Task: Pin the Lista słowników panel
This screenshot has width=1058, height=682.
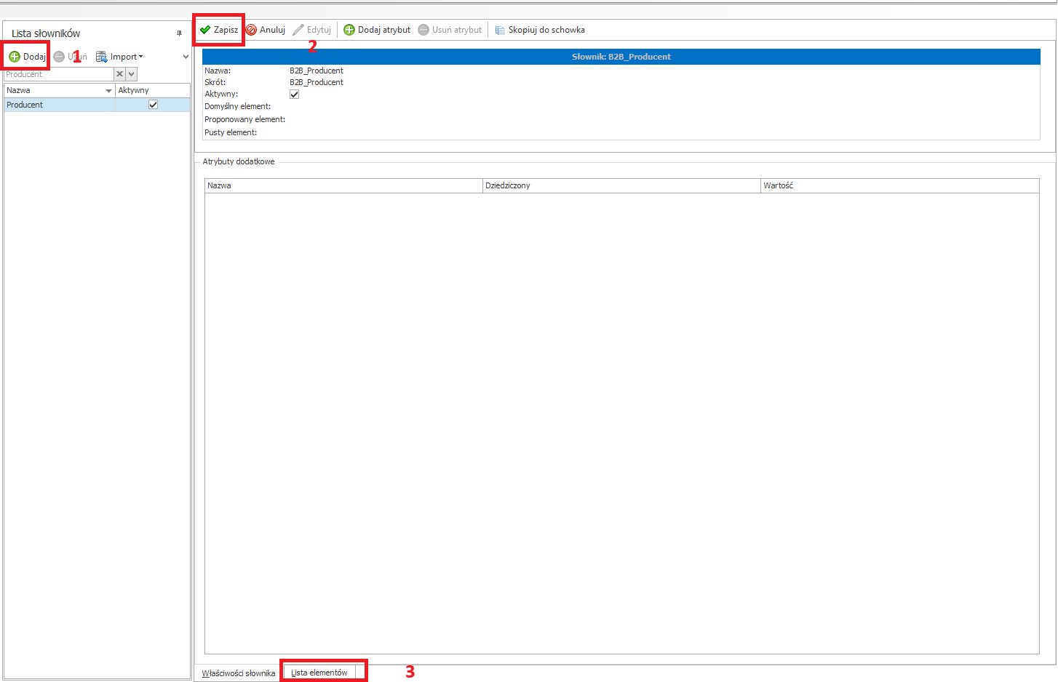Action: point(179,33)
